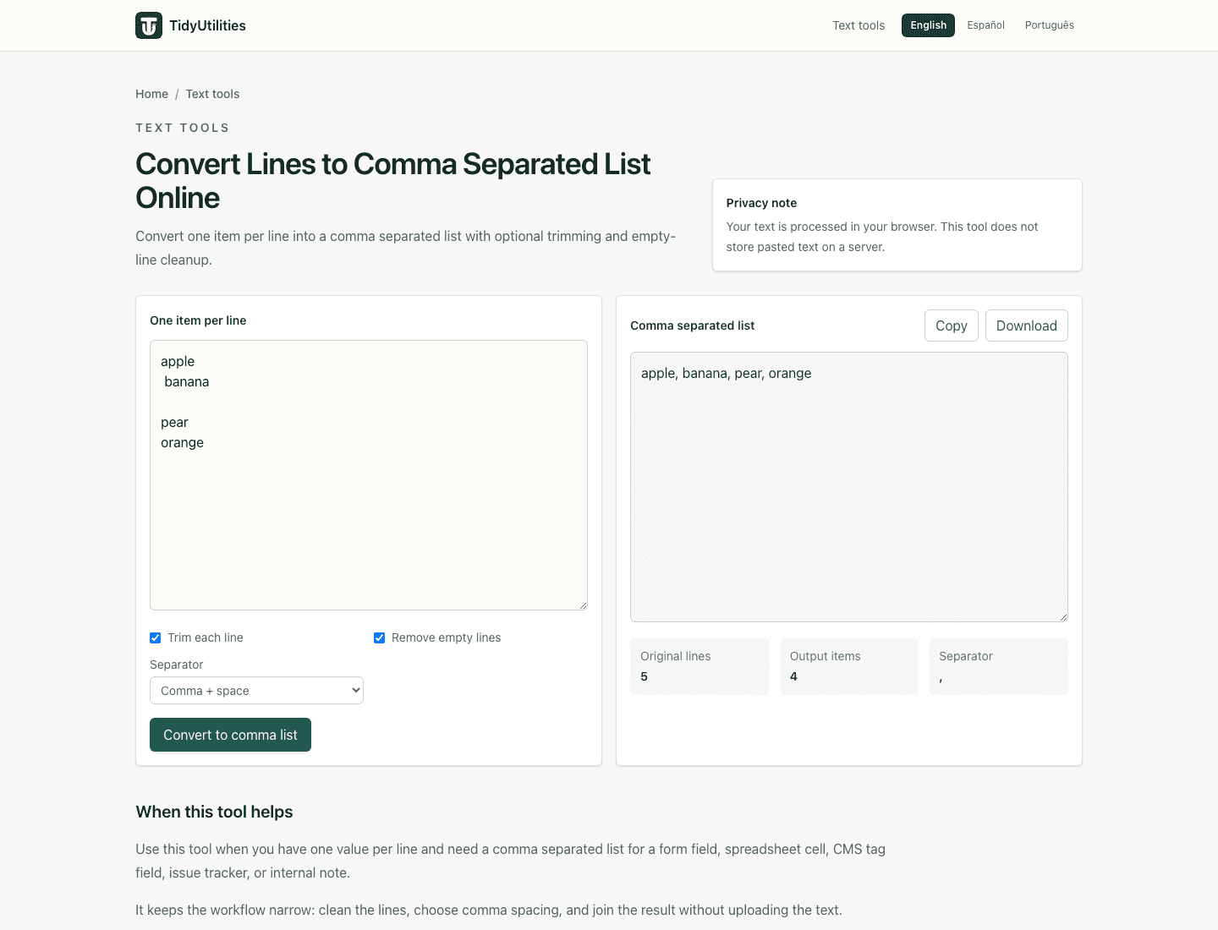Click the output textarea resize handle
This screenshot has height=930, width=1218.
tap(1063, 617)
